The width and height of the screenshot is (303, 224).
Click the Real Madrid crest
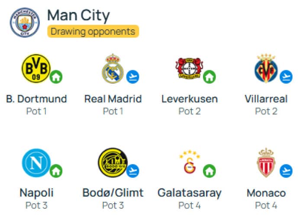pos(113,68)
